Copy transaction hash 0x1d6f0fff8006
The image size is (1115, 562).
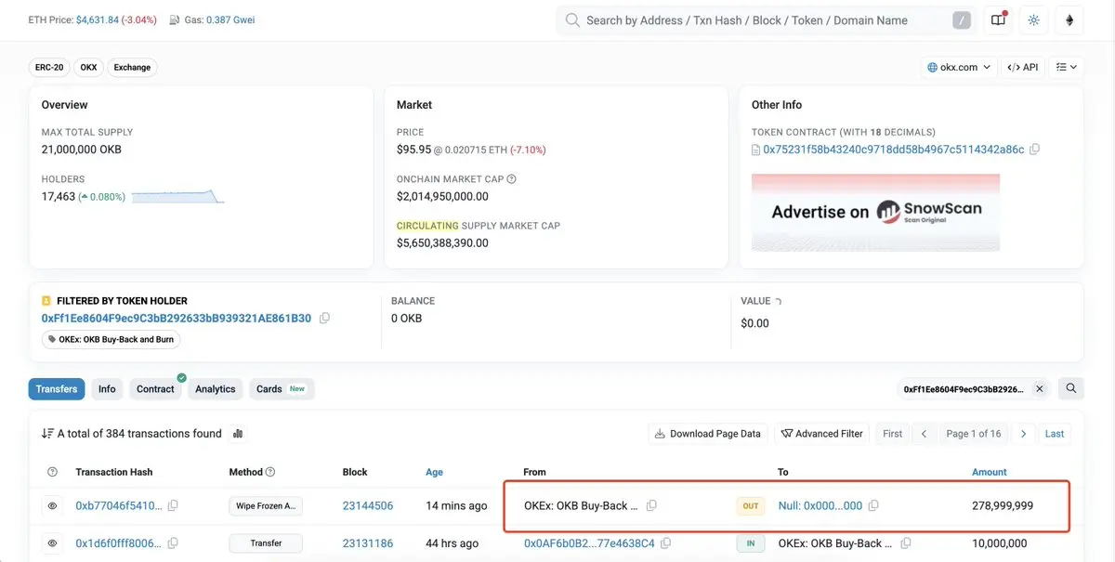click(173, 543)
